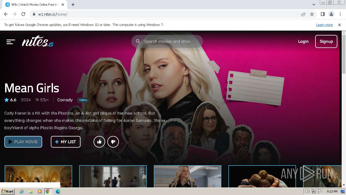The width and height of the screenshot is (346, 195).
Task: Bookmark this page with star
Action: click(x=312, y=14)
